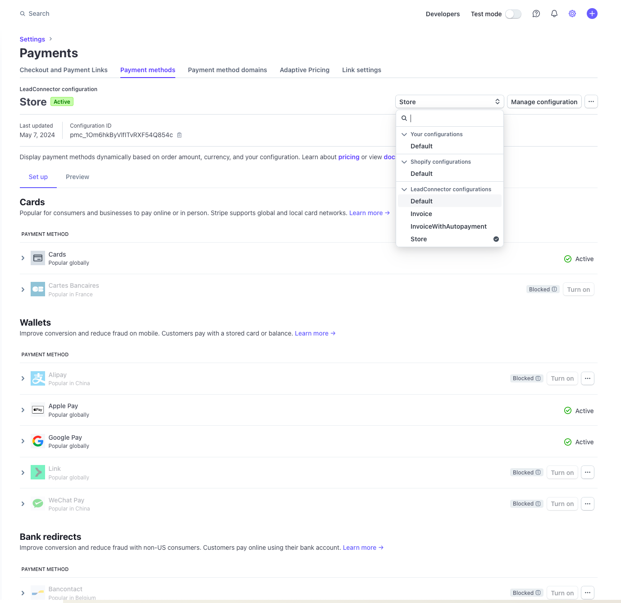
Task: Select the Store configuration option
Action: point(450,239)
